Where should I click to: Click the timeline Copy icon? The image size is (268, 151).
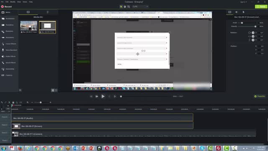13,102
